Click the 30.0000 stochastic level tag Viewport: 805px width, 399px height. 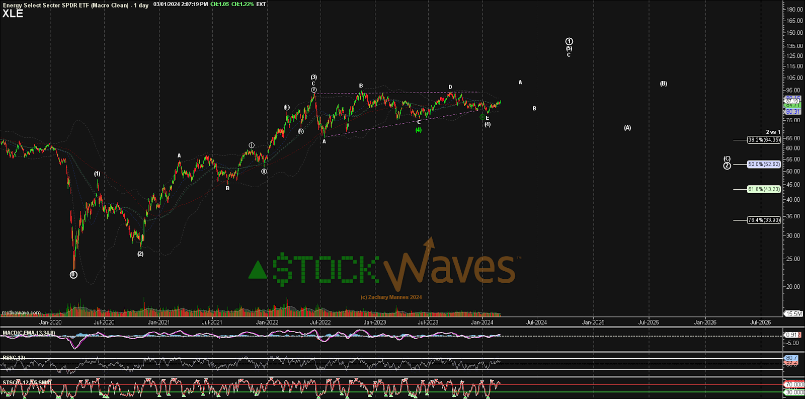tap(794, 392)
